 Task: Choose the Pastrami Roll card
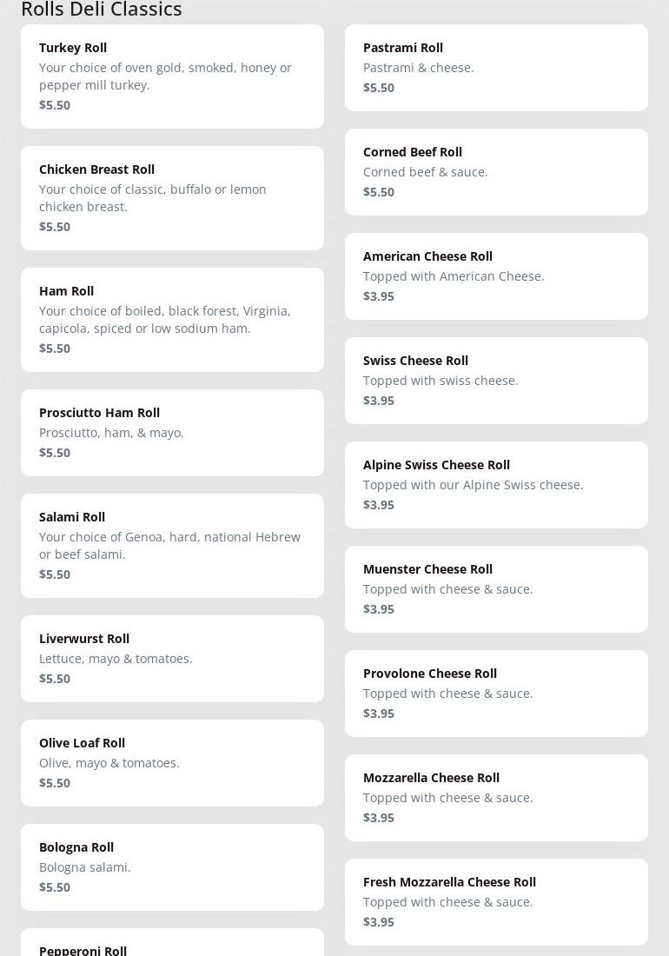coord(496,68)
